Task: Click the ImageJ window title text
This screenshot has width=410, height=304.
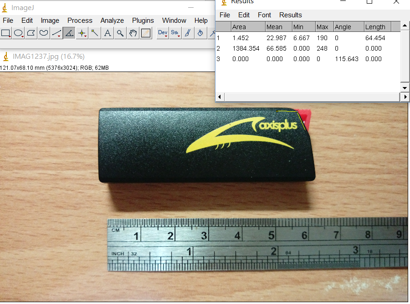Action: 22,8
